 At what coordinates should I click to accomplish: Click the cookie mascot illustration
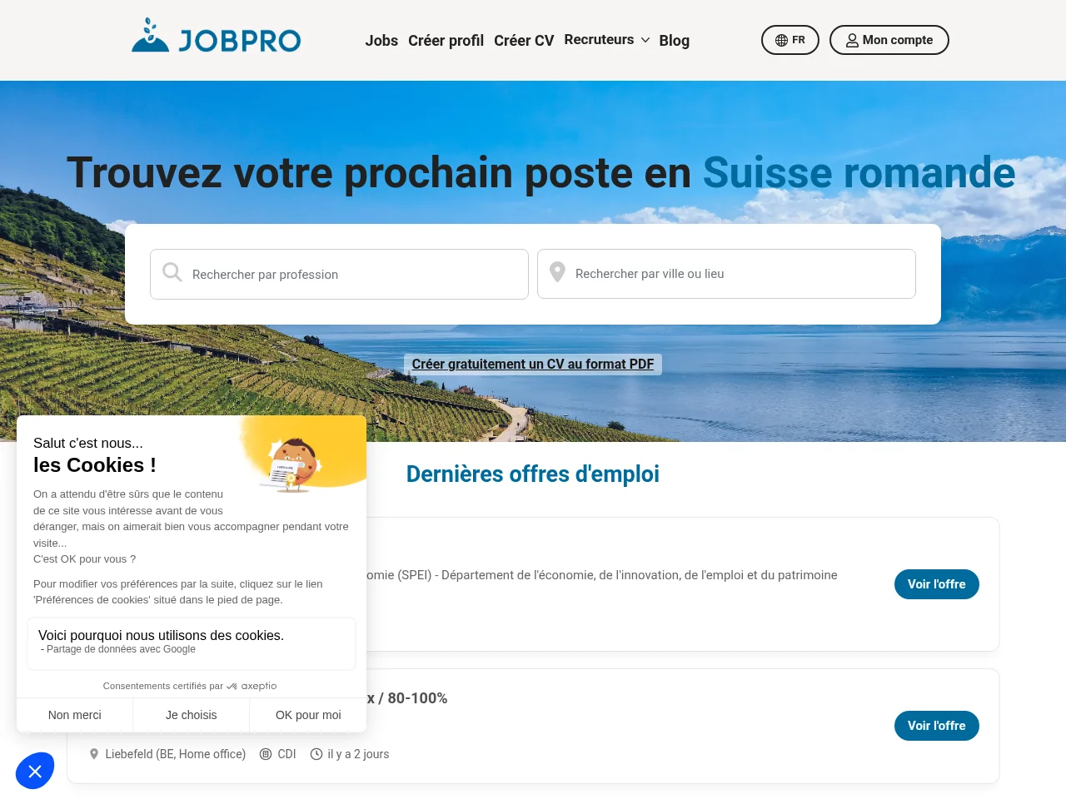click(x=291, y=464)
